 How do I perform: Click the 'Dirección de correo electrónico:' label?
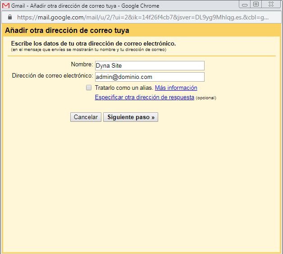pos(52,76)
